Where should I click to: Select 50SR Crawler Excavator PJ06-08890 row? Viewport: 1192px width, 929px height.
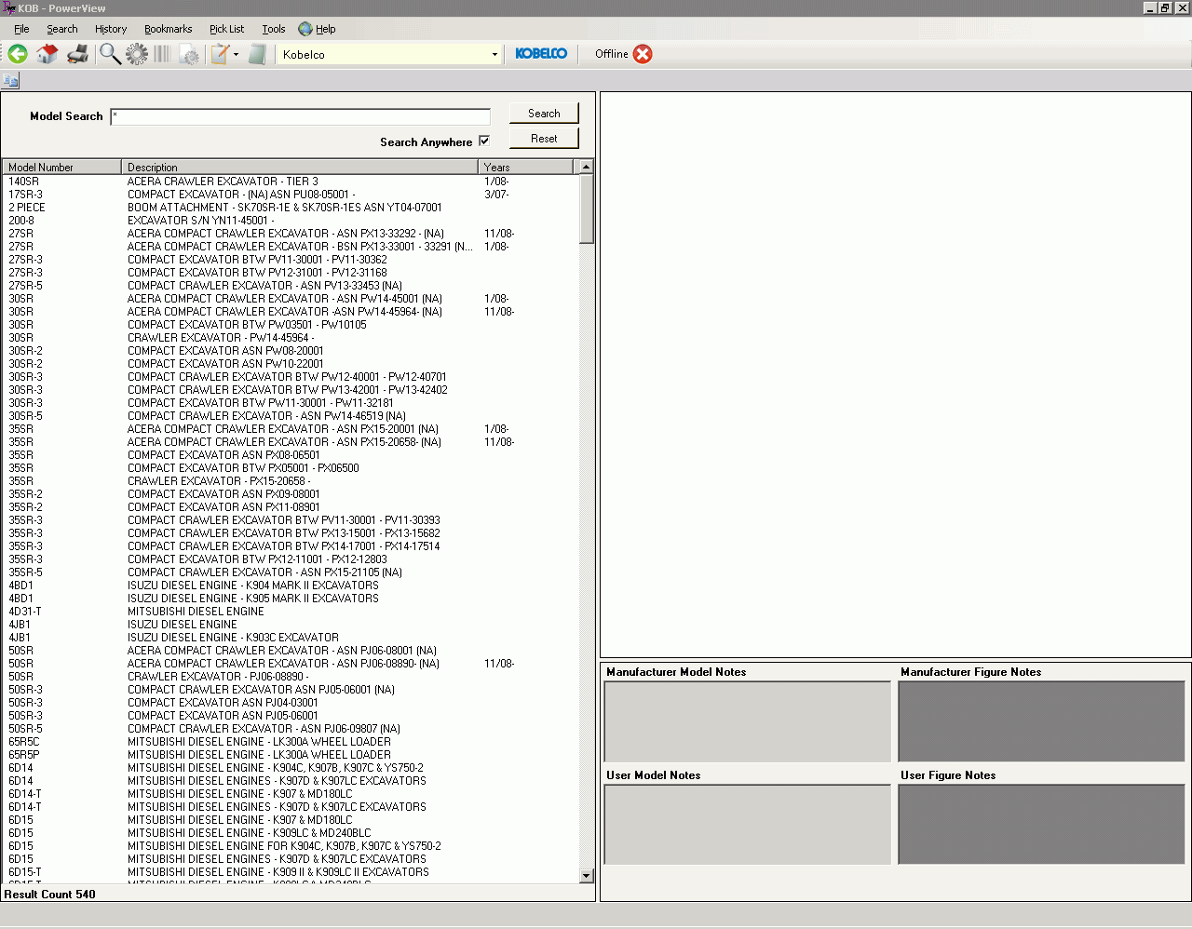pos(291,677)
